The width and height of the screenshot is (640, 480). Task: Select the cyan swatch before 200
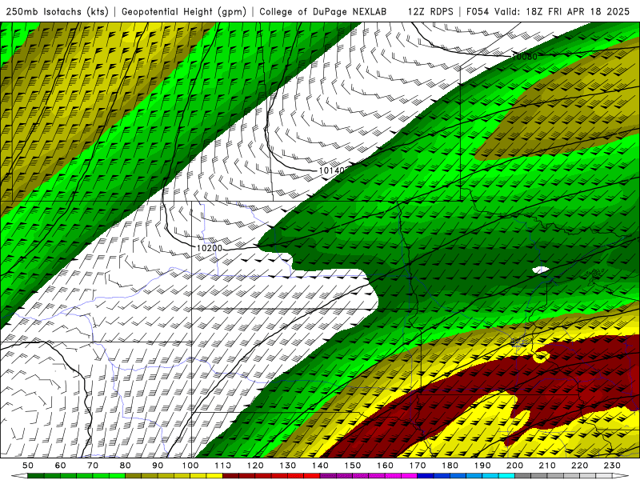coord(506,476)
